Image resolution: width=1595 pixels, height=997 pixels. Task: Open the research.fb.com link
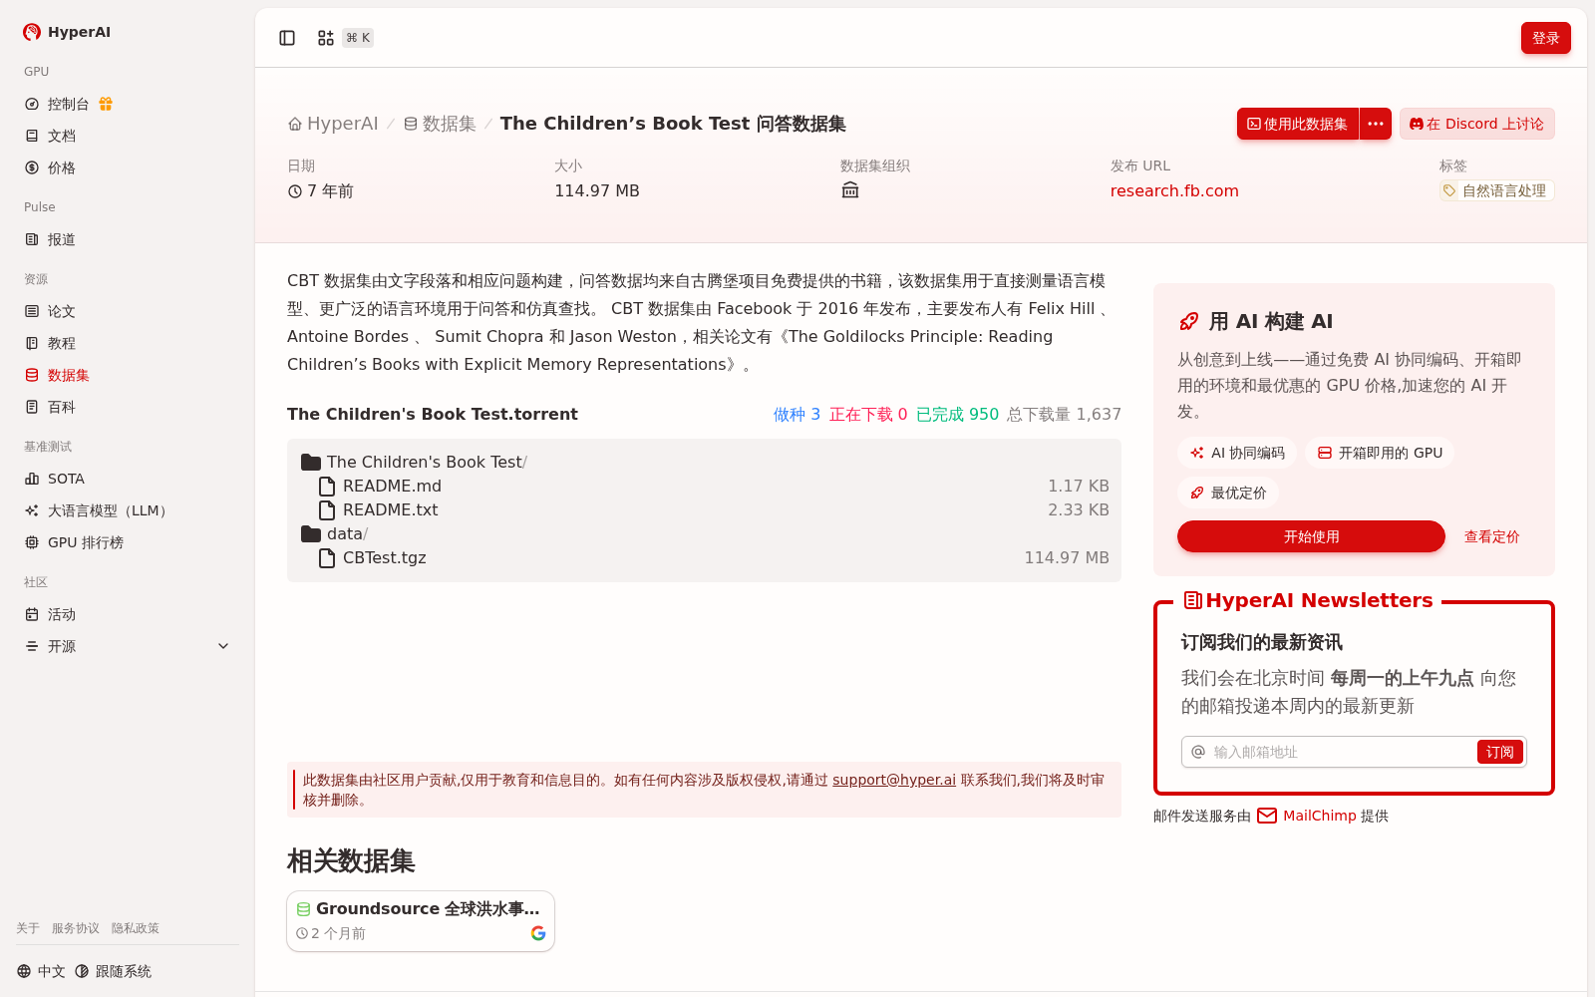1174,190
